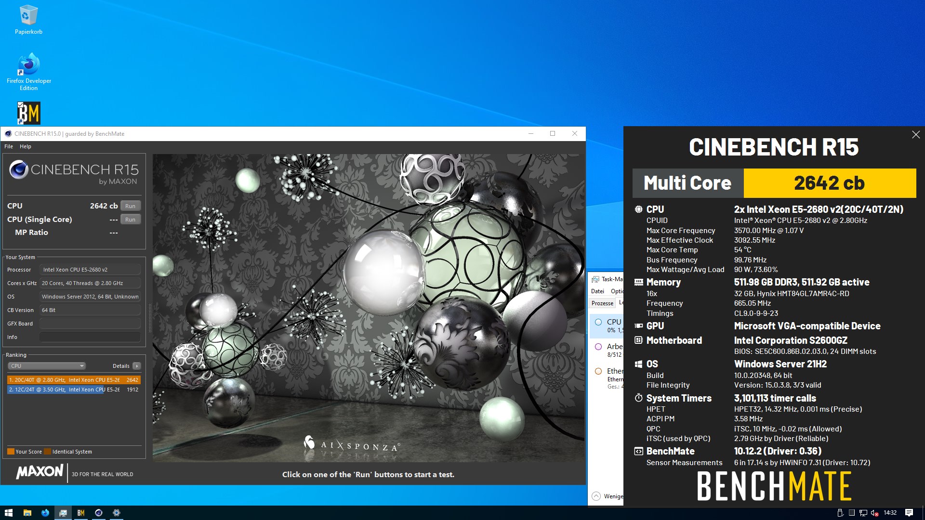Click the taskbar clock showing 14:32

coord(890,513)
